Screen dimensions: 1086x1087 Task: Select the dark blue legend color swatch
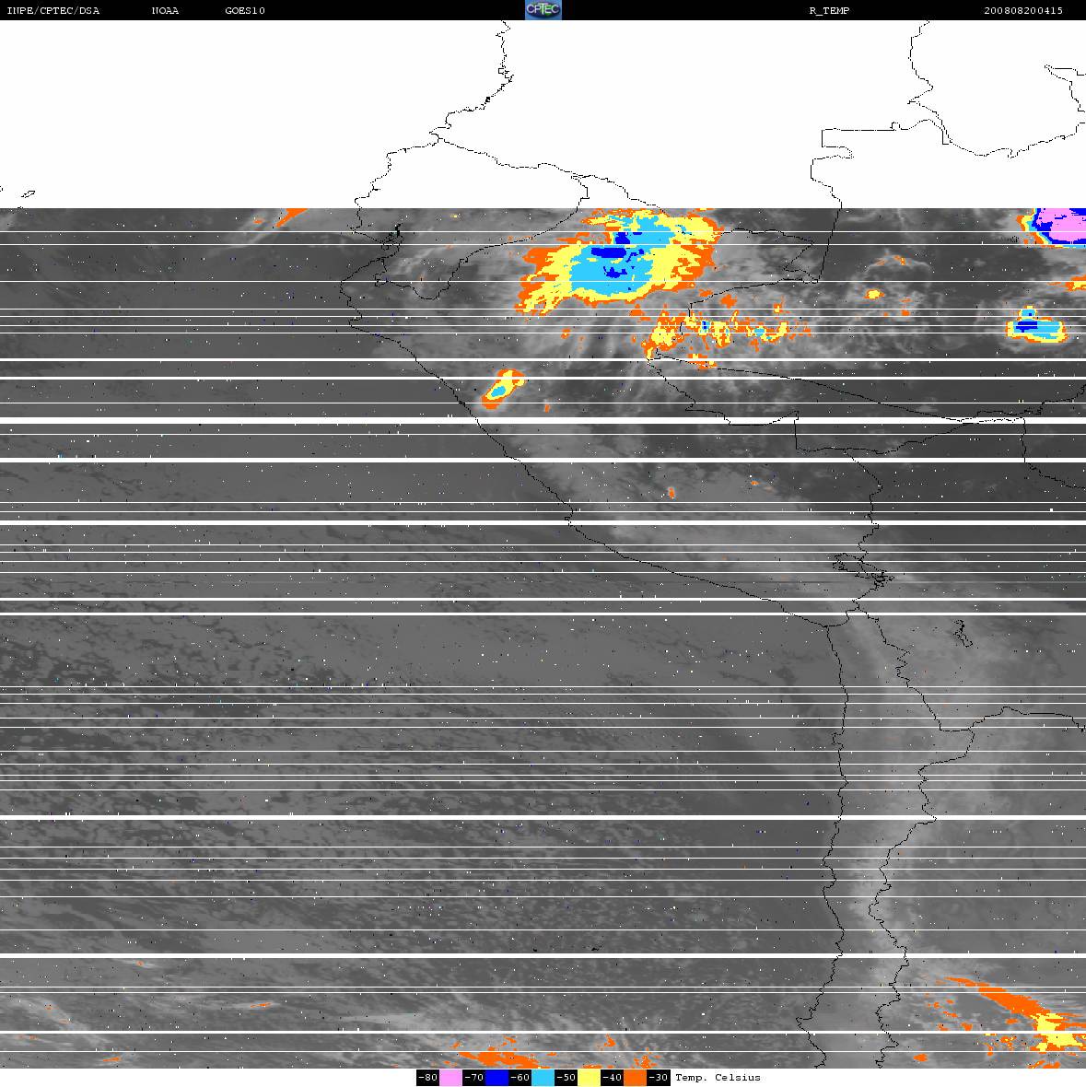496,1077
